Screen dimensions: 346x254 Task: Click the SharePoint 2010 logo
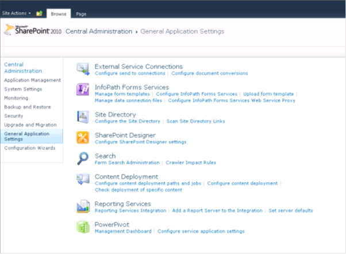(33, 30)
